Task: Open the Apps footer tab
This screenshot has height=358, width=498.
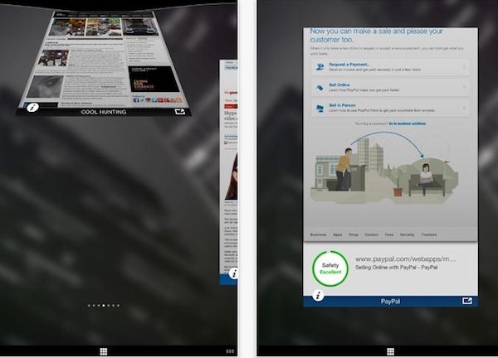Action: coord(338,235)
